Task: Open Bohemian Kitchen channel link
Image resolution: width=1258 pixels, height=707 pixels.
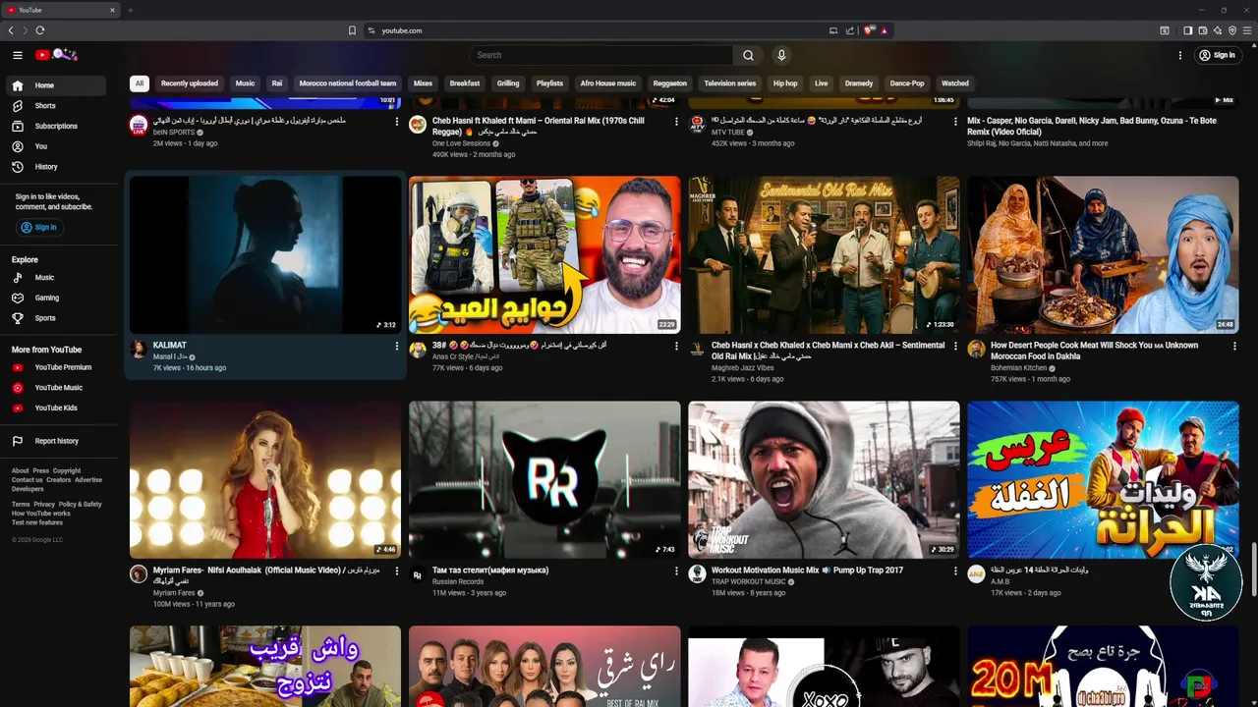Action: coord(1019,367)
